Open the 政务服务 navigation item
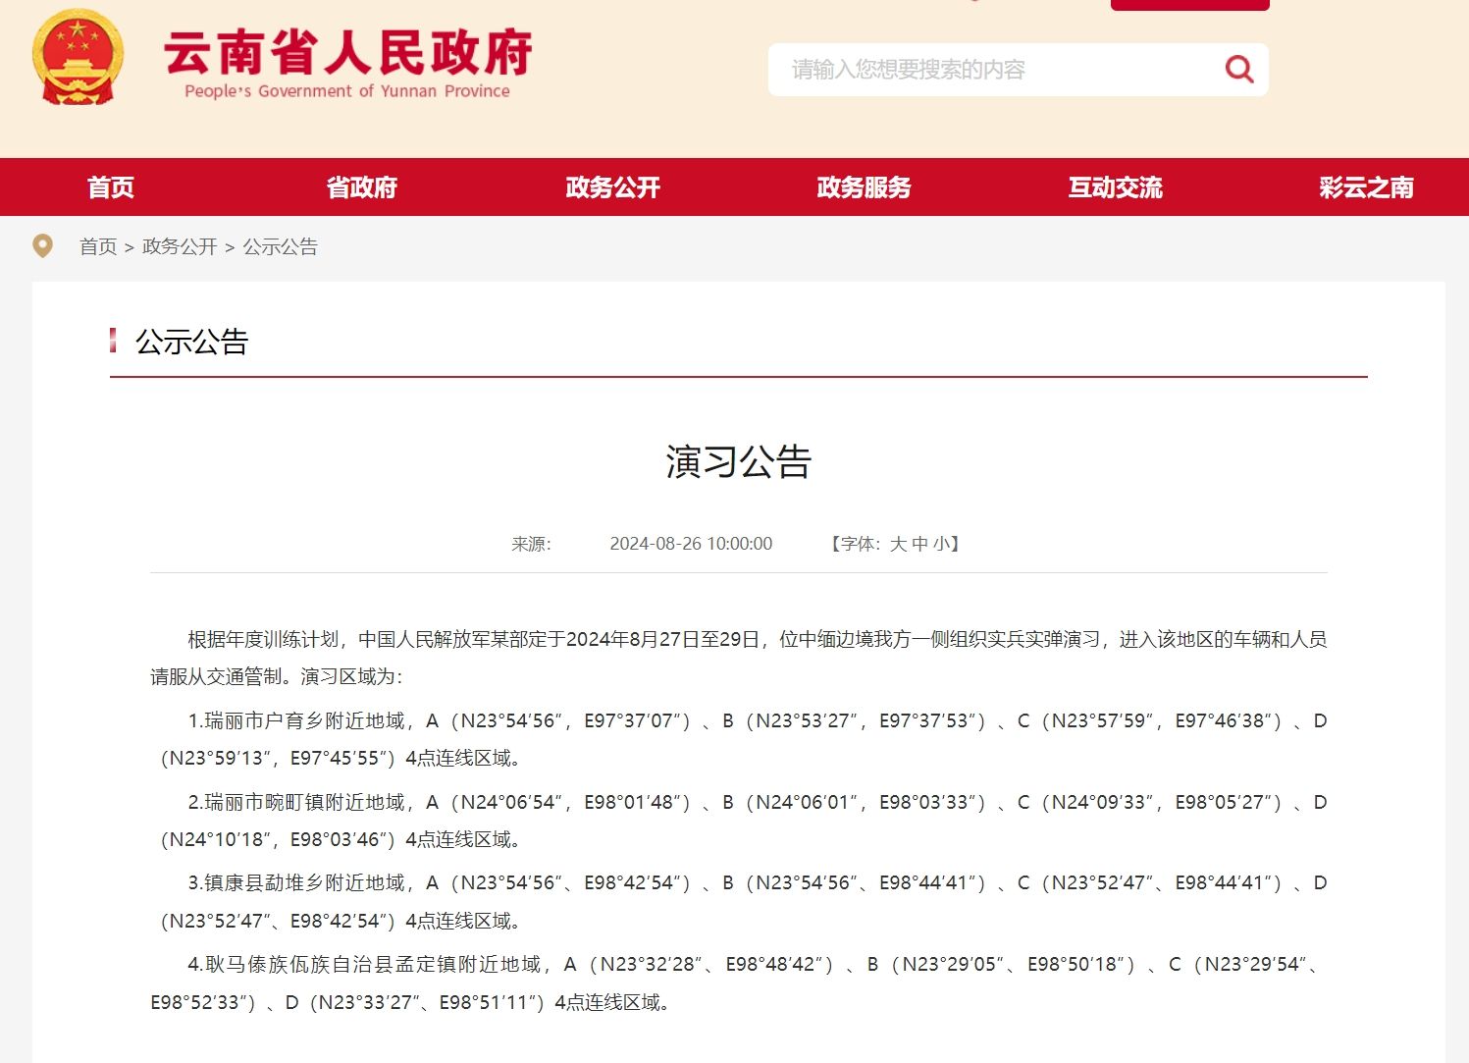 [865, 187]
